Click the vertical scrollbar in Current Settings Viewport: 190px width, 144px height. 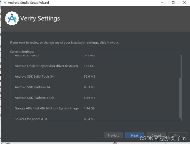180,98
